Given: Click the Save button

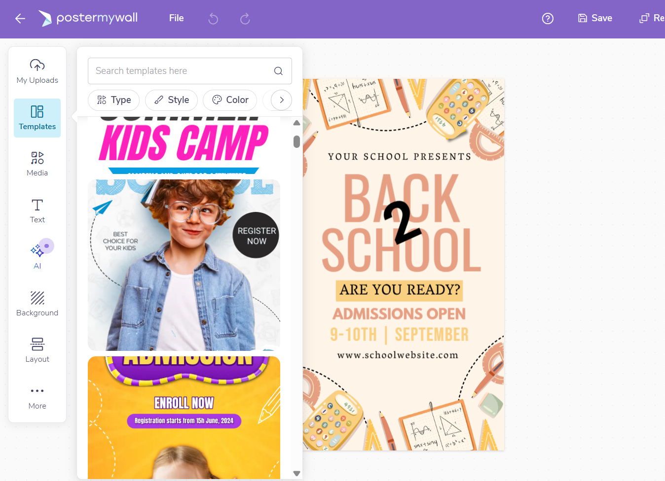Looking at the screenshot, I should pyautogui.click(x=595, y=18).
